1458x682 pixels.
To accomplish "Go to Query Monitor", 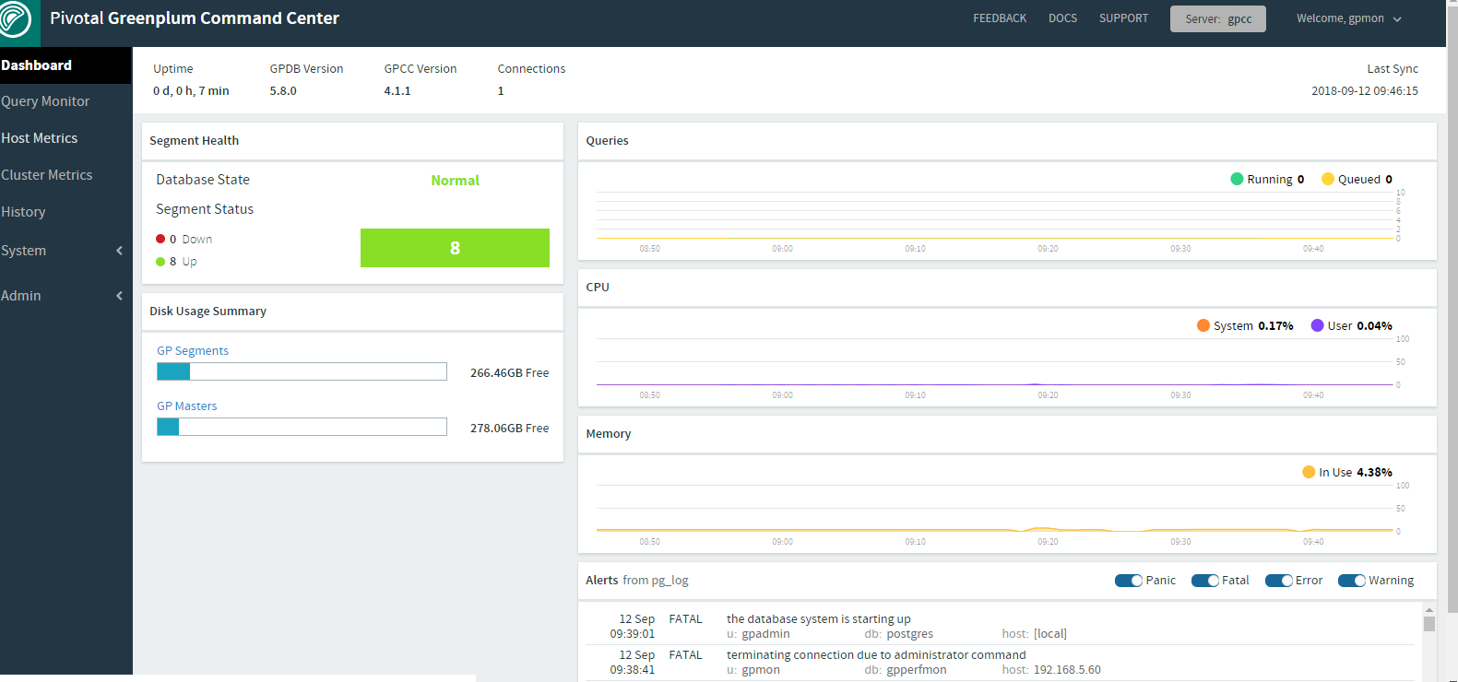I will 45,101.
